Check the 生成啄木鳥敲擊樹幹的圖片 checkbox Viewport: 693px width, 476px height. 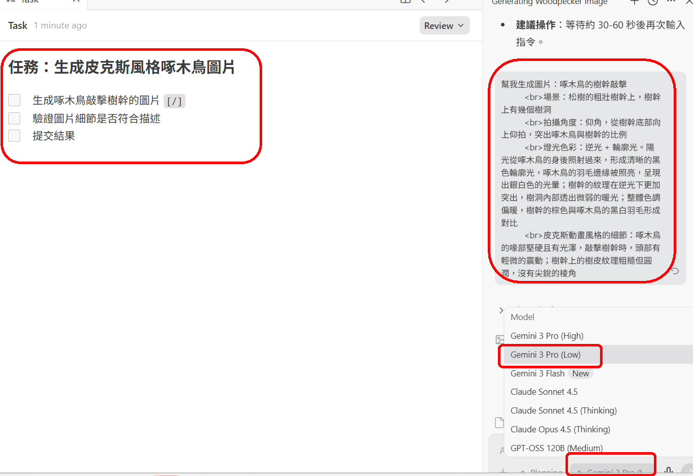pyautogui.click(x=14, y=101)
